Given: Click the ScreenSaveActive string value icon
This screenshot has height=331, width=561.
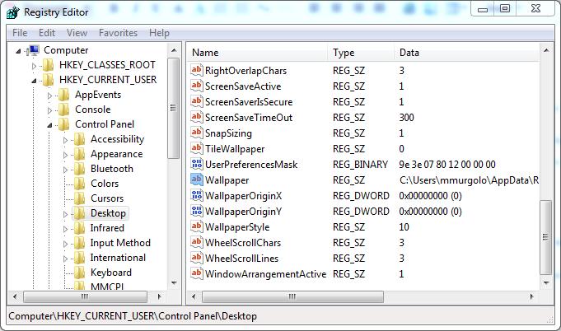Looking at the screenshot, I should 196,86.
